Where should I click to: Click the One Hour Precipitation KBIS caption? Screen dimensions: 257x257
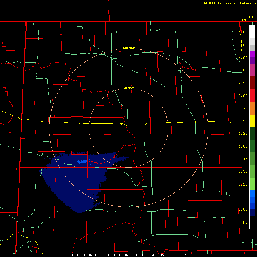[130, 255]
